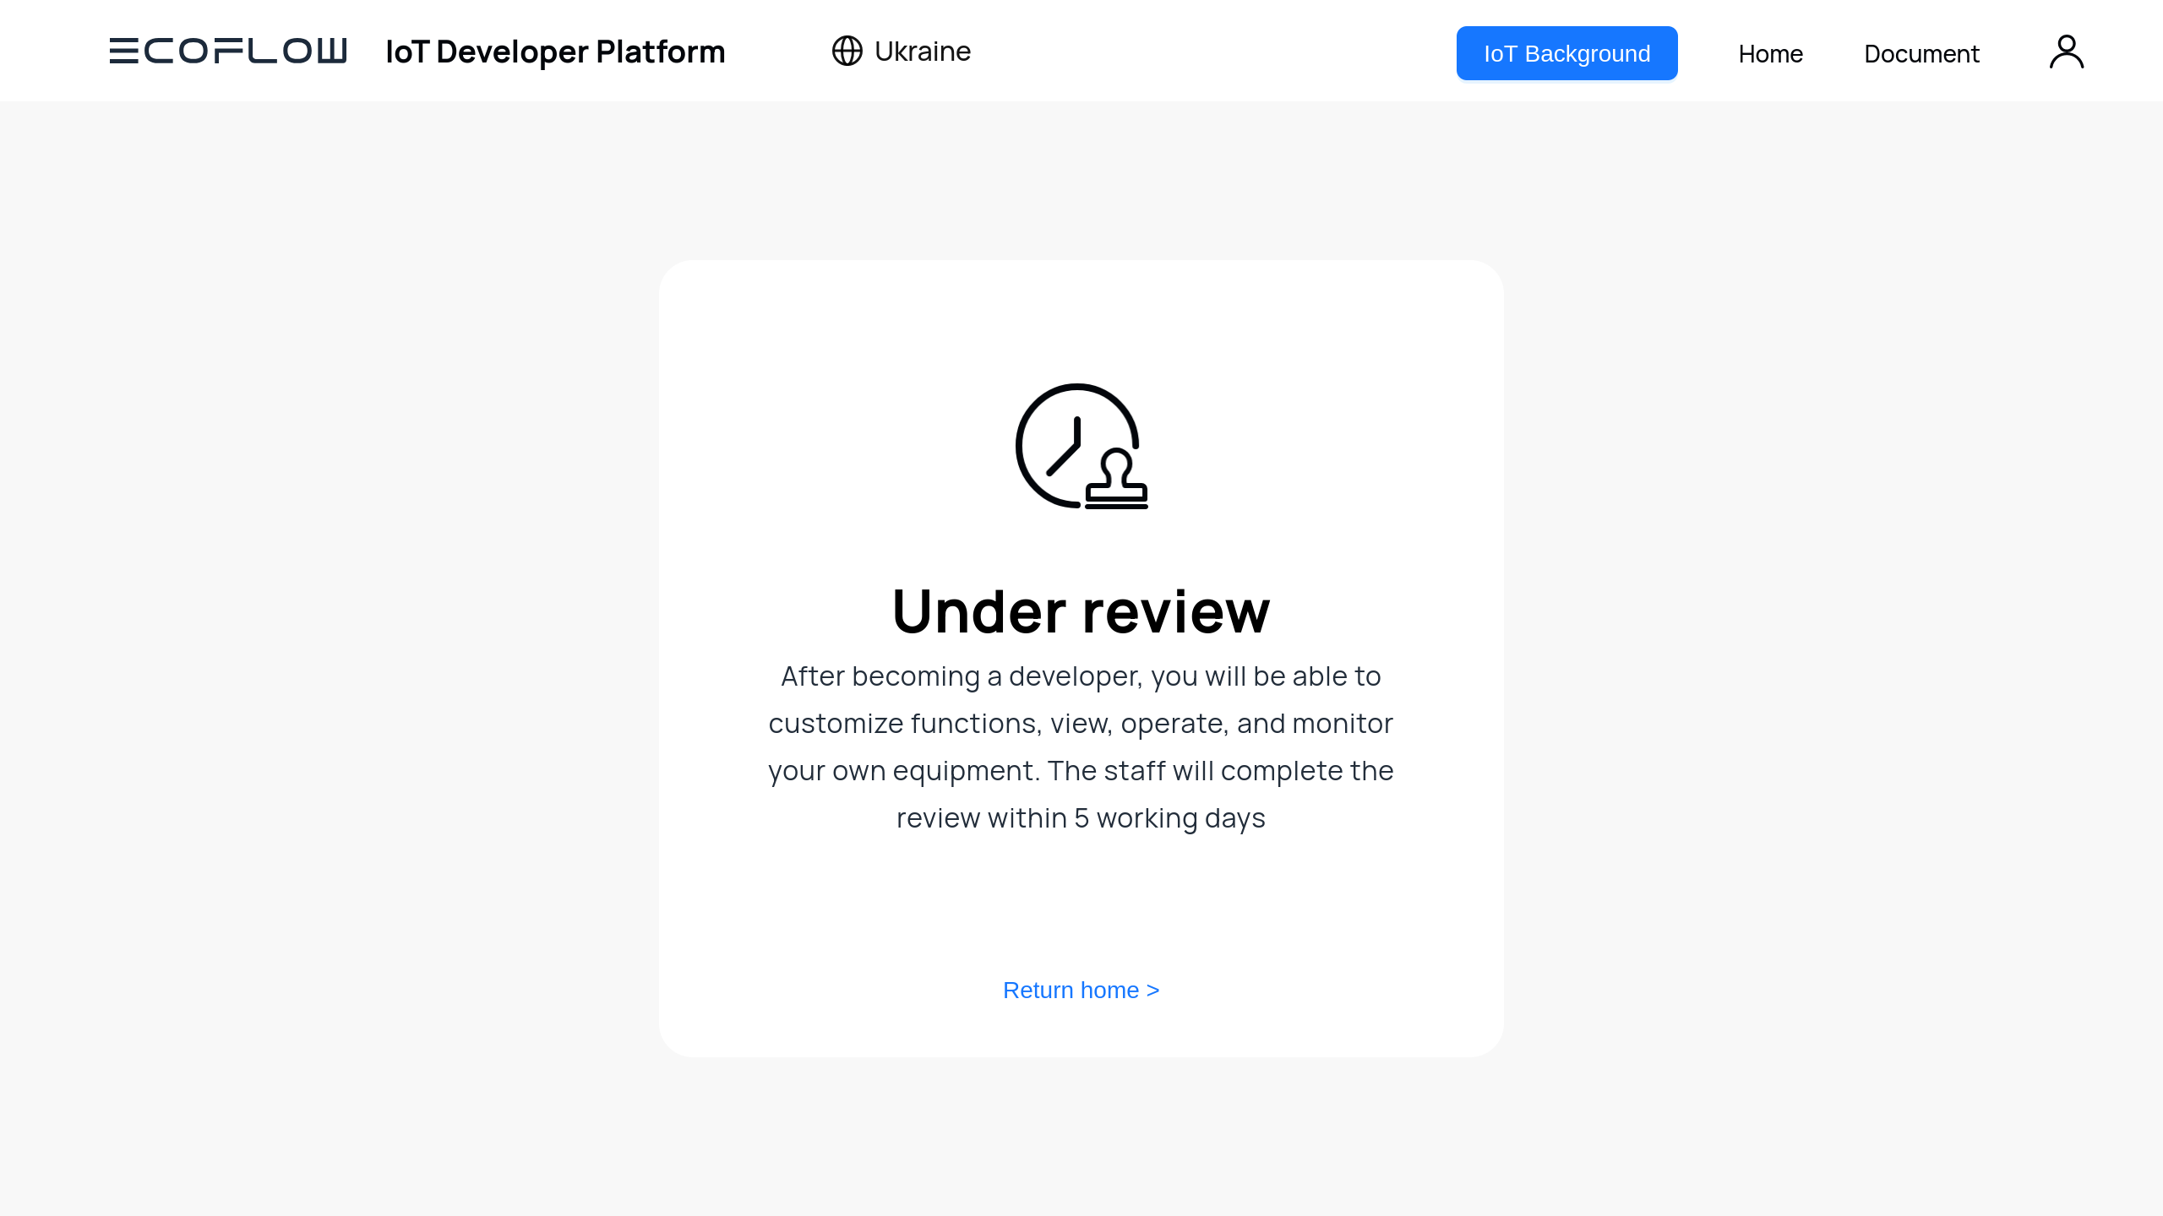This screenshot has height=1216, width=2163.
Task: Click the 'After becoming a developer' line
Action: (1081, 676)
